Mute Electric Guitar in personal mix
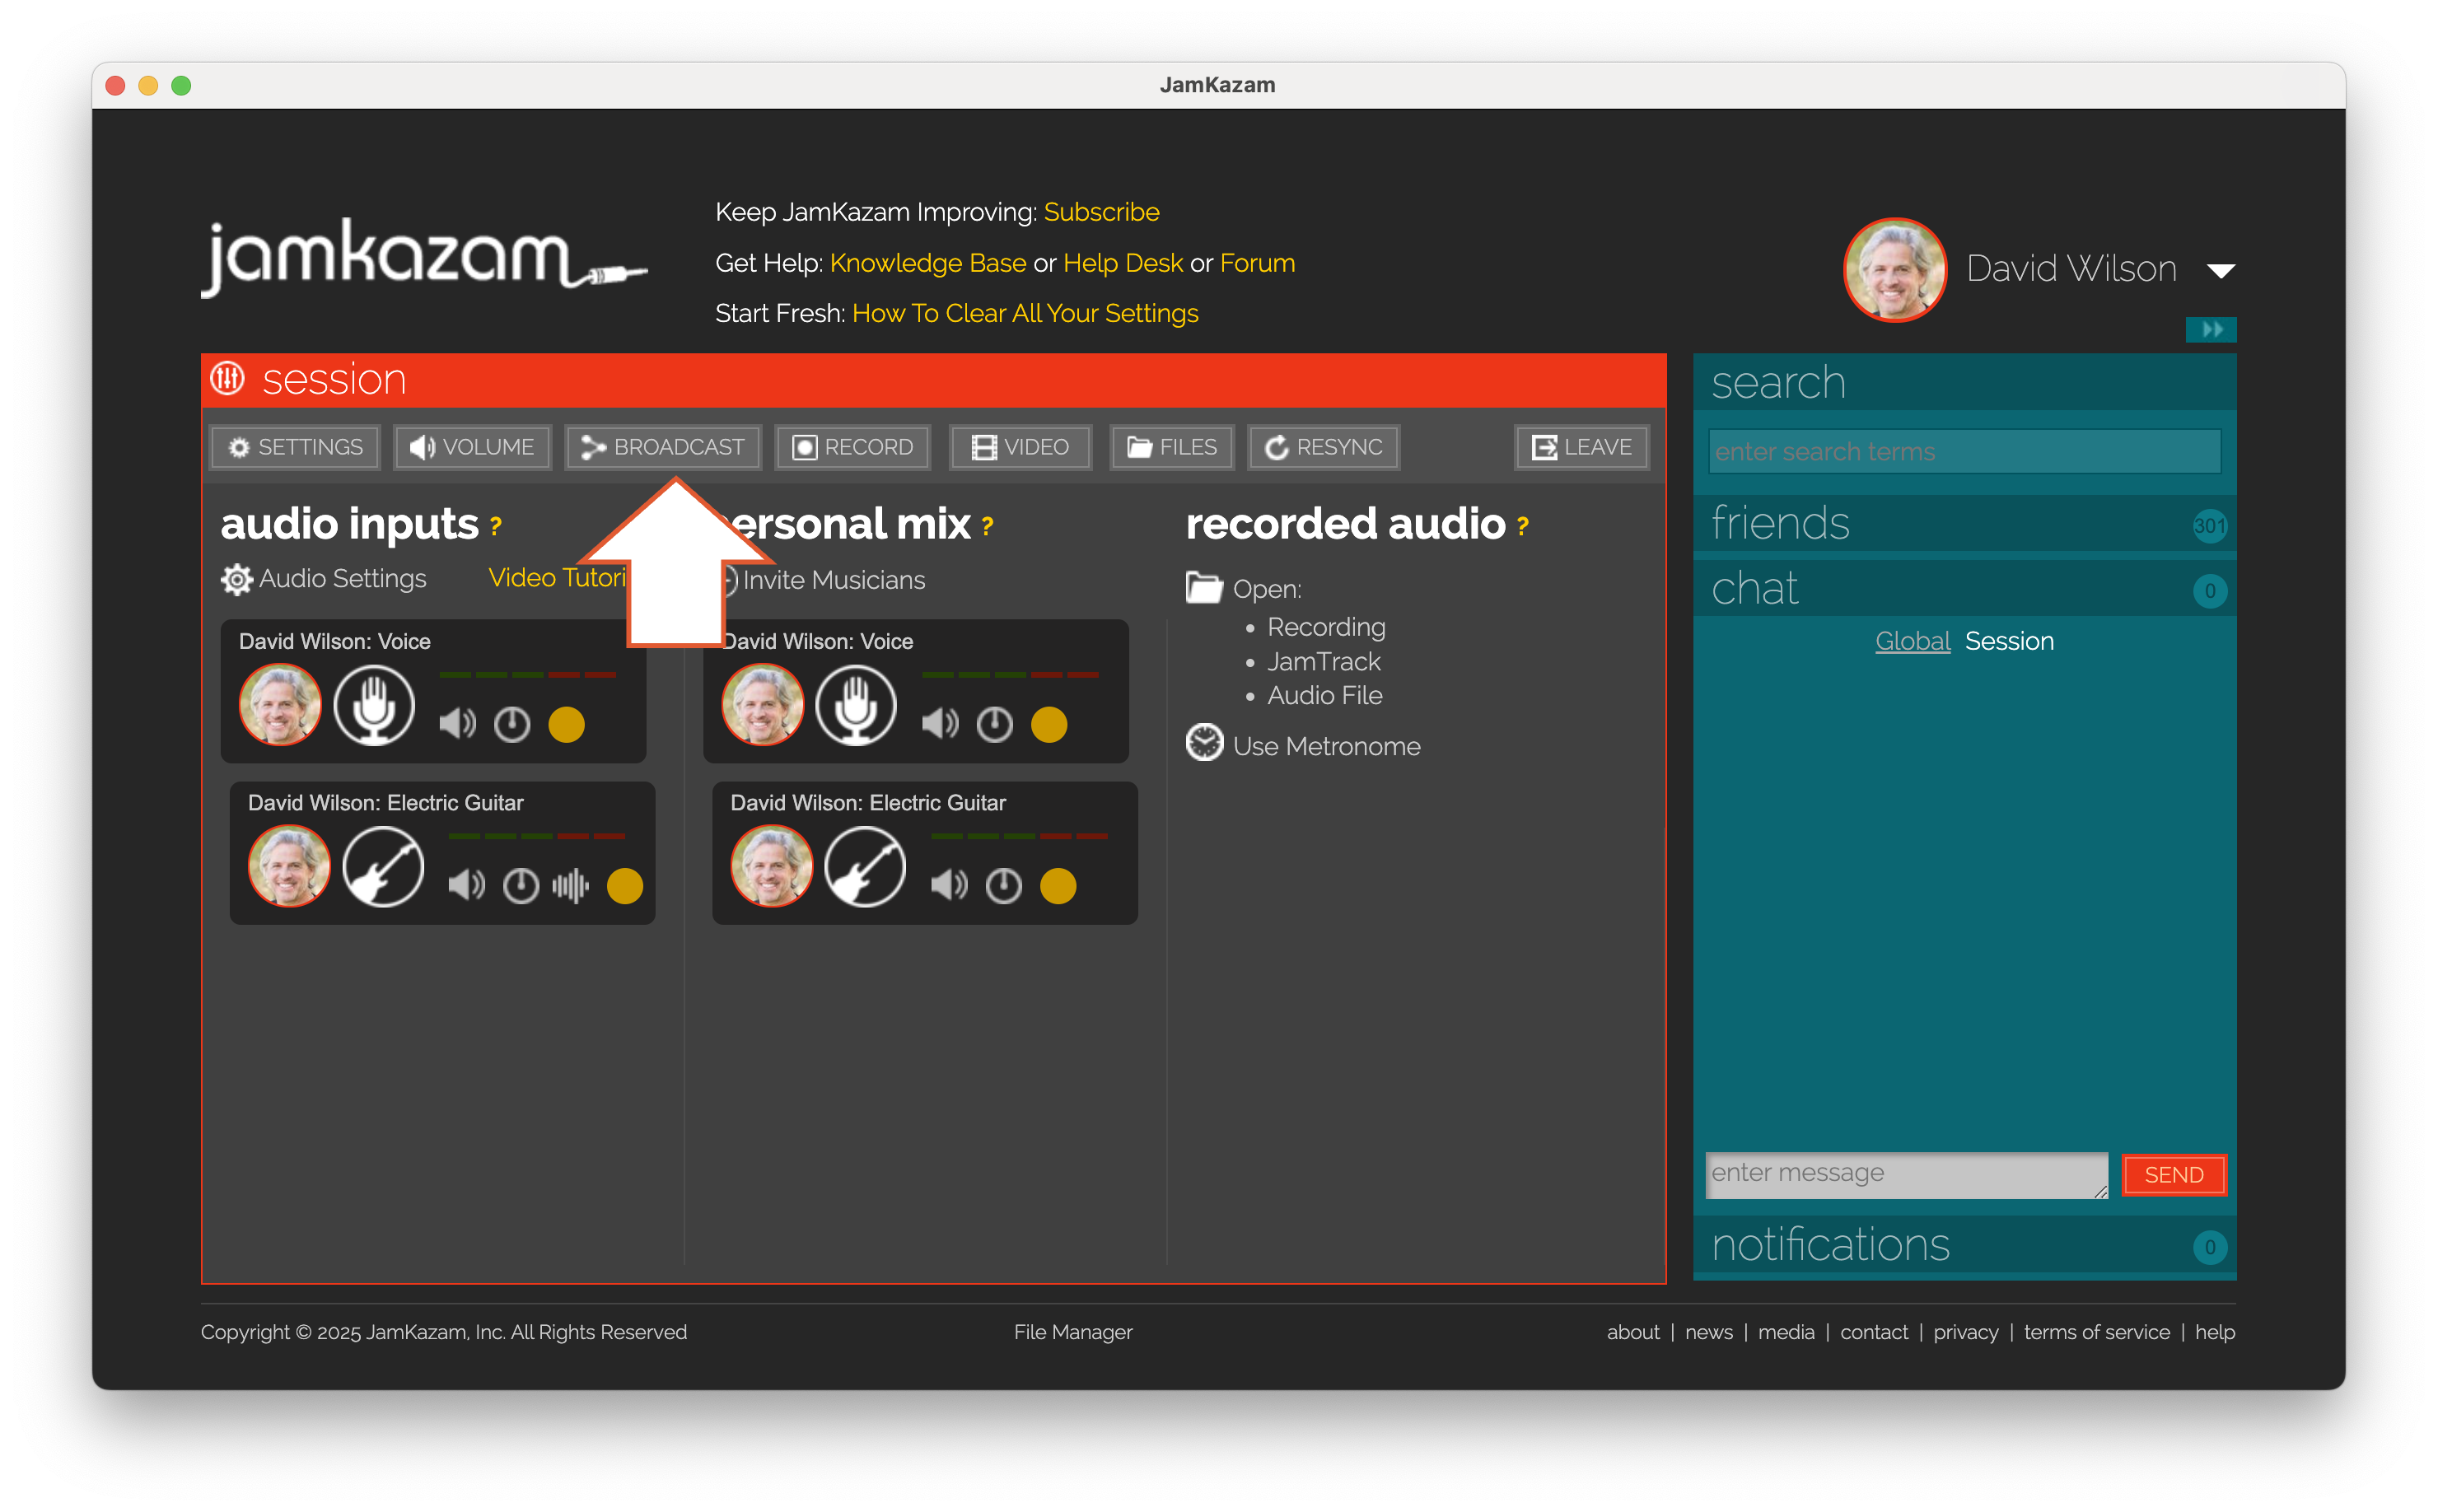Screen dimensions: 2438x1512 coord(948,885)
